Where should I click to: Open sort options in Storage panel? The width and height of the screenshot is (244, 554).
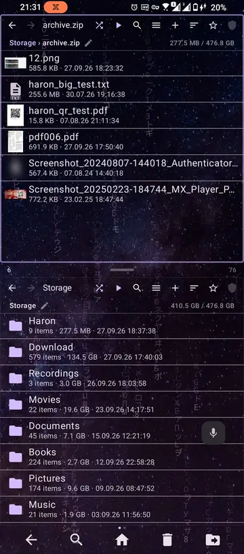(194, 288)
